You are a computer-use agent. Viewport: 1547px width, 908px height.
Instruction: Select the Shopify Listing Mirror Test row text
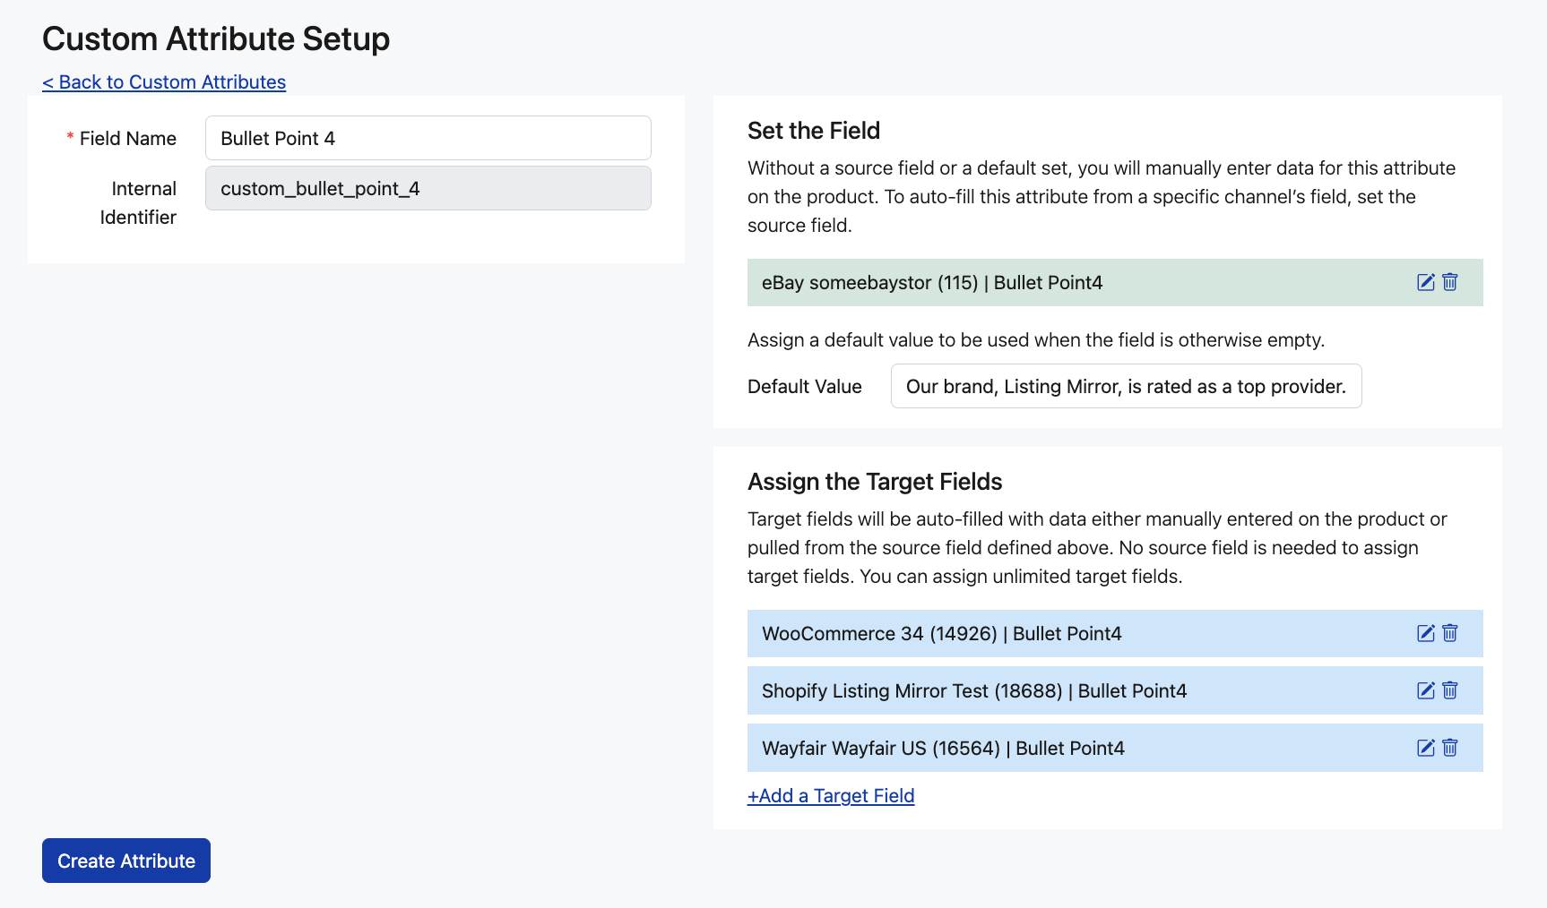974,691
